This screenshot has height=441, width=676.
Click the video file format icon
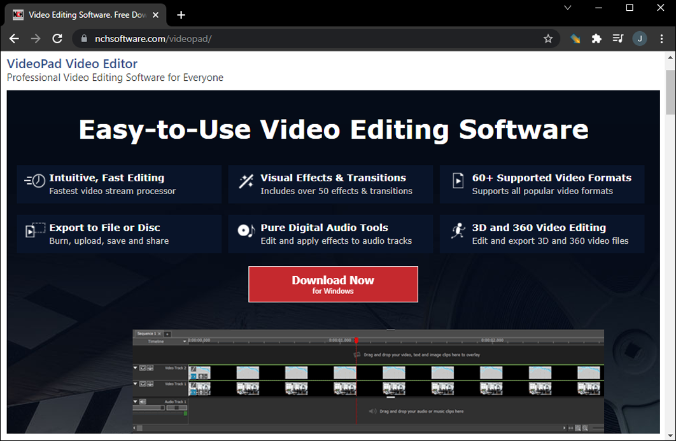[458, 180]
